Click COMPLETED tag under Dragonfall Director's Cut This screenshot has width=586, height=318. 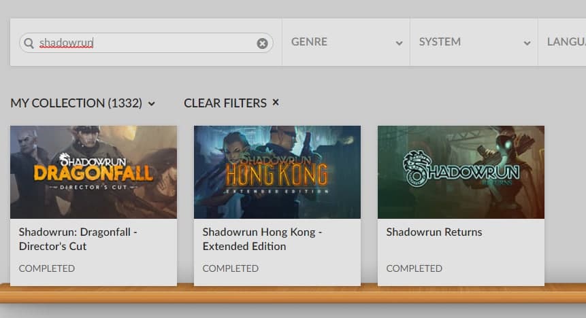tap(47, 268)
